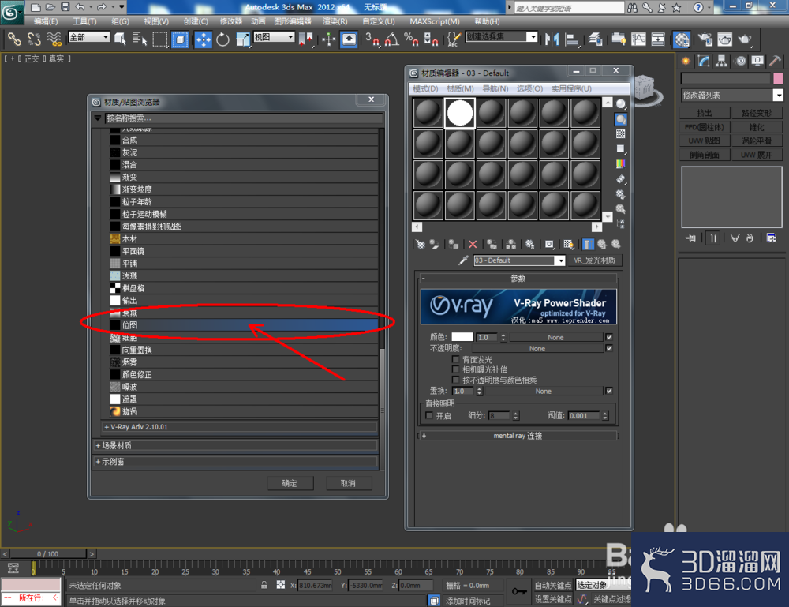The height and width of the screenshot is (607, 789).
Task: Open the 修改器列表 modifier list dropdown
Action: pos(778,96)
